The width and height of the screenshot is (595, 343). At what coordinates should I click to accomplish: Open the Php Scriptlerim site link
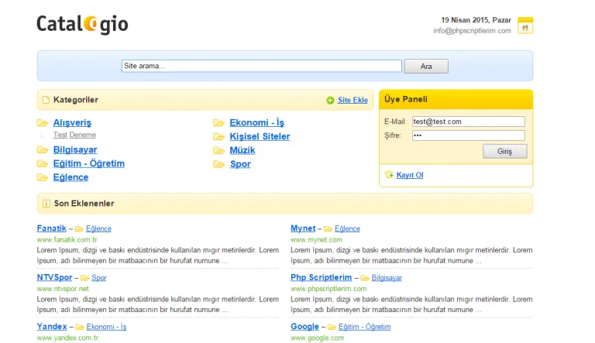click(321, 278)
